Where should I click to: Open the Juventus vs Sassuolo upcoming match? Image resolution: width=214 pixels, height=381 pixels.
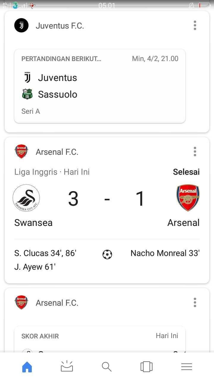[x=100, y=86]
